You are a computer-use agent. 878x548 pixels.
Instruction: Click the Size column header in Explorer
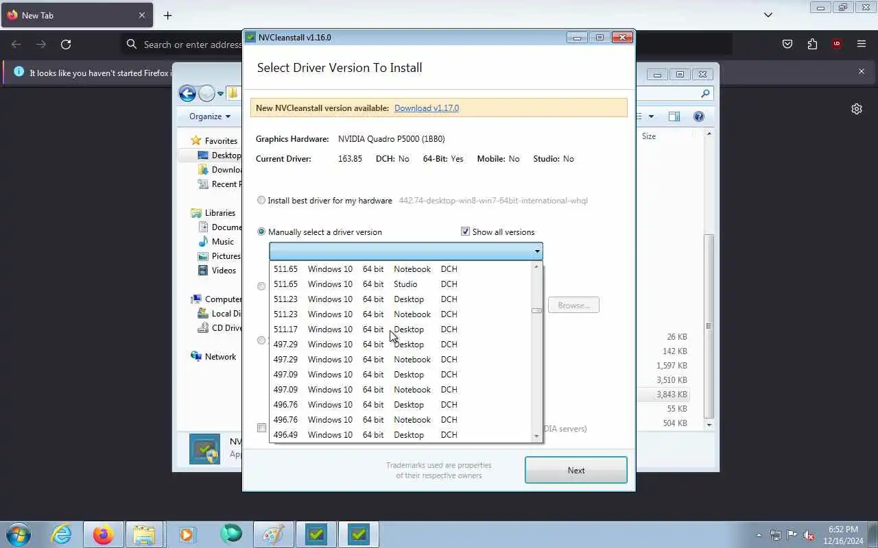[649, 136]
